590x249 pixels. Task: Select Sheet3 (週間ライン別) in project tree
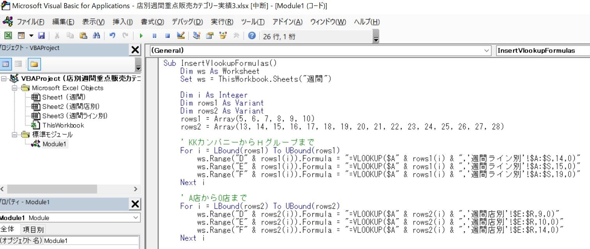(75, 116)
